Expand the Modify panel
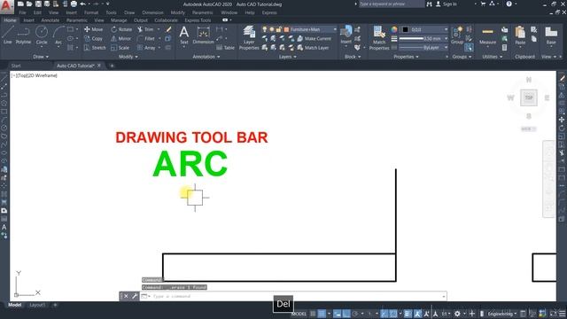Image resolution: width=567 pixels, height=319 pixels. pos(128,57)
